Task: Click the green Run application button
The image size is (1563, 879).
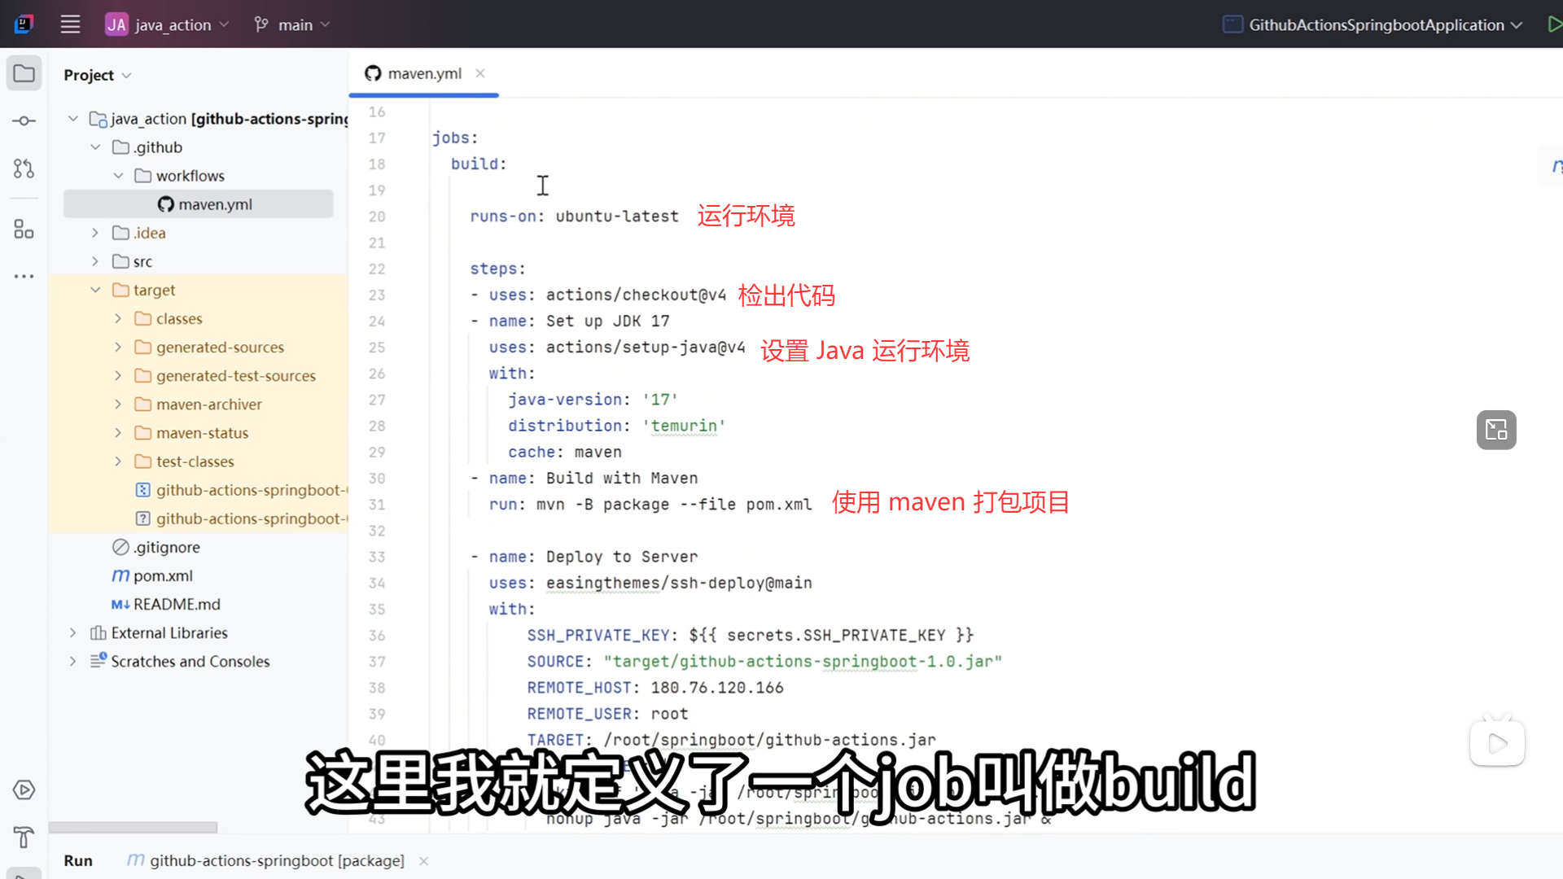Action: pos(1553,24)
